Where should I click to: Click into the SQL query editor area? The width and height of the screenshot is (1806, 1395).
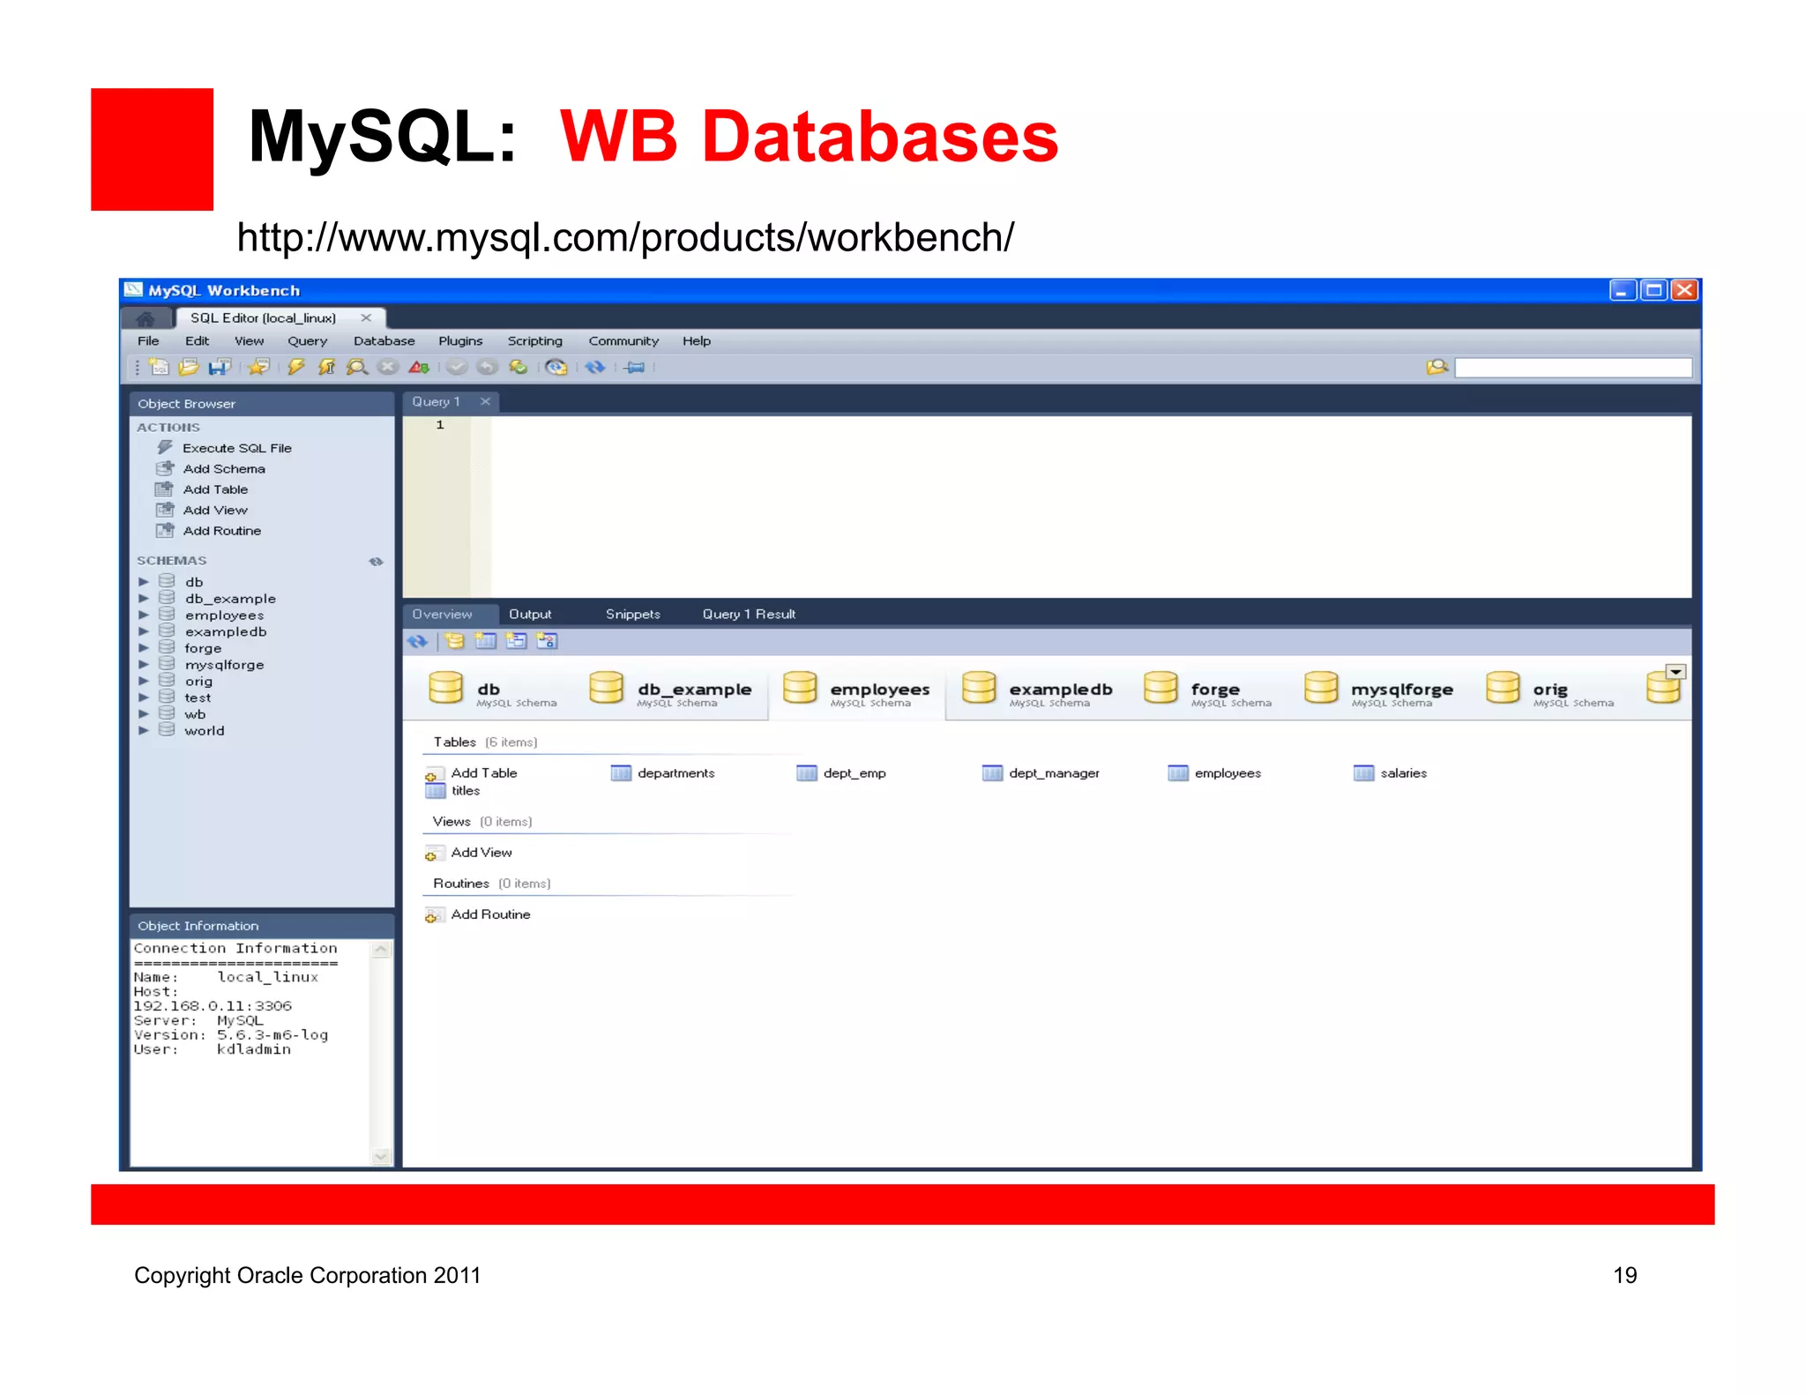[x=1091, y=507]
